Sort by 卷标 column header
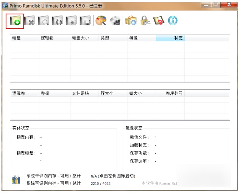Image resolution: width=240 pixels, height=193 pixels. click(55, 93)
